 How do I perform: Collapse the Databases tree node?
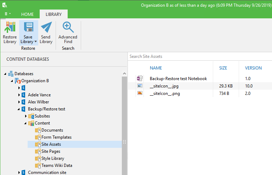(5, 74)
